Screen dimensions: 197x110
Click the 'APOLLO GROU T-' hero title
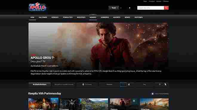[x=42, y=58]
